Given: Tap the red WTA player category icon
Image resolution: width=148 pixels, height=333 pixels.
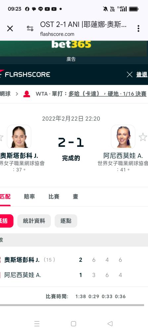Looking at the screenshot, I should (x=26, y=94).
